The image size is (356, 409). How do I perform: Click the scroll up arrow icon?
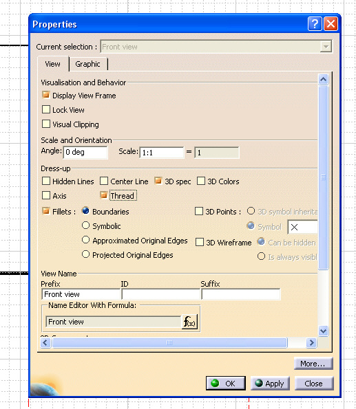click(x=324, y=79)
